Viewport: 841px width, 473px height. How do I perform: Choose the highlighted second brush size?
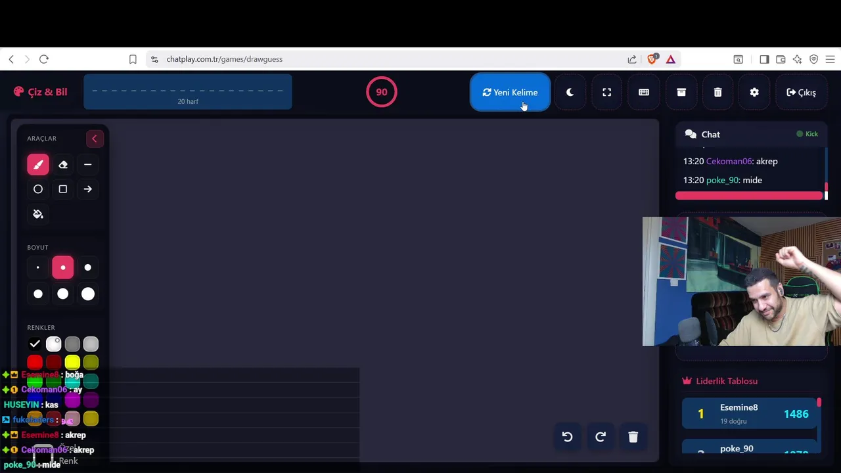click(63, 267)
